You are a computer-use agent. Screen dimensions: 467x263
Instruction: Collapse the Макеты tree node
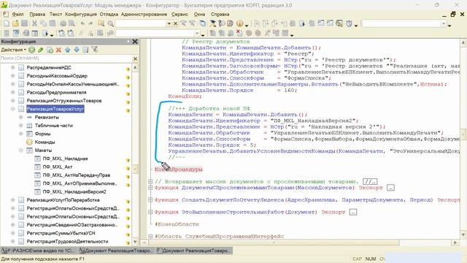coord(21,150)
